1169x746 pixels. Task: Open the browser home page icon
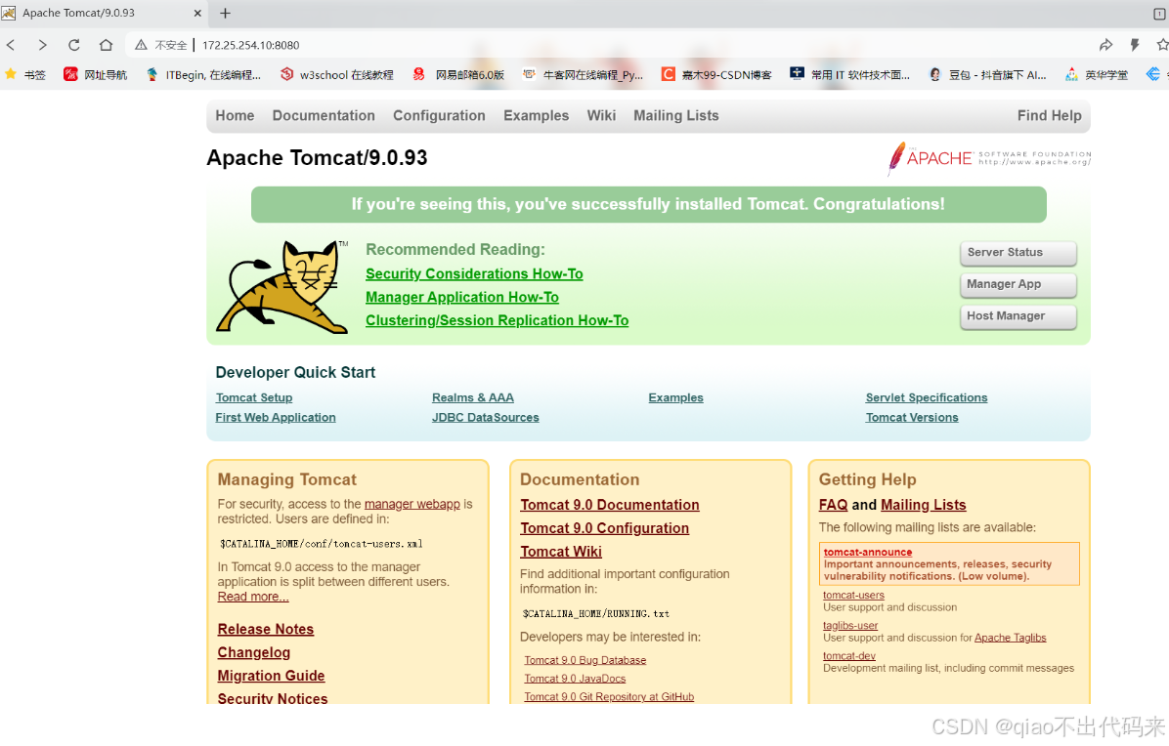click(x=106, y=45)
